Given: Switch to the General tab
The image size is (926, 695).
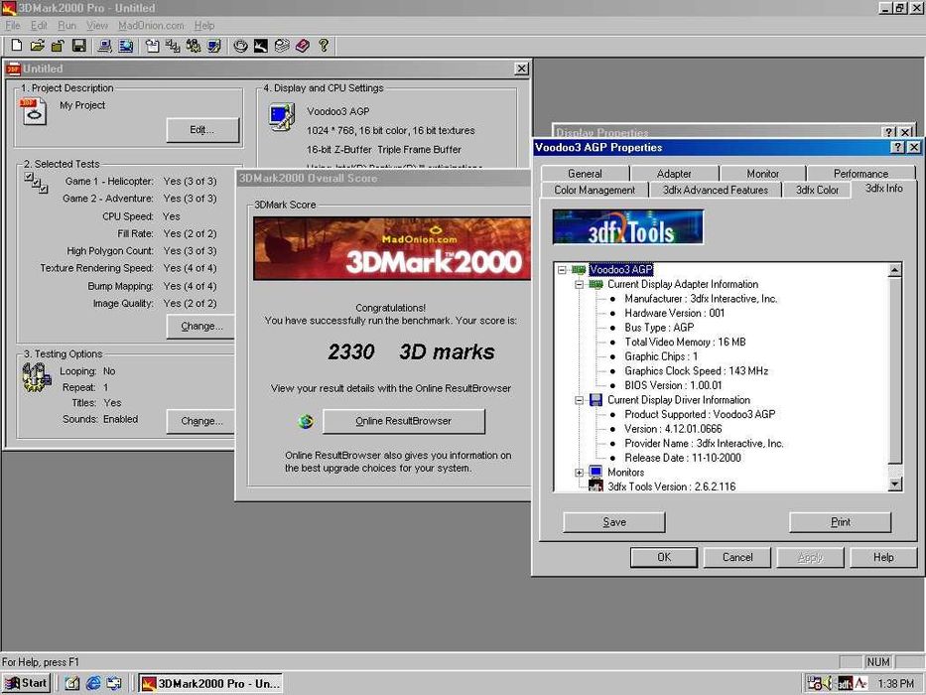Looking at the screenshot, I should pyautogui.click(x=585, y=174).
